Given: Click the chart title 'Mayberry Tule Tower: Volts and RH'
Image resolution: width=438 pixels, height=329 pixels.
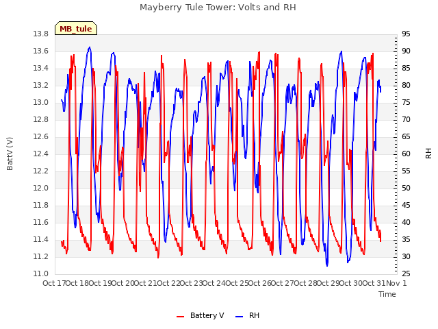Looking at the screenshot, I should tap(218, 8).
